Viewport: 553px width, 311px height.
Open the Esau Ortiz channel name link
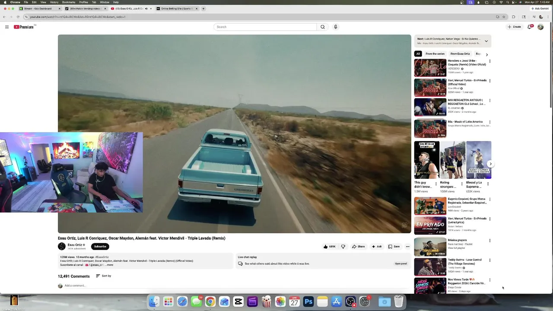[x=75, y=245]
